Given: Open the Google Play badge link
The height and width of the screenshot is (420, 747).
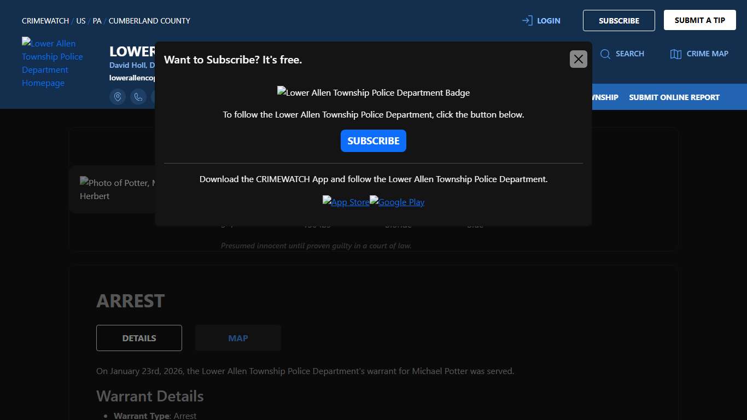Looking at the screenshot, I should click(x=397, y=202).
